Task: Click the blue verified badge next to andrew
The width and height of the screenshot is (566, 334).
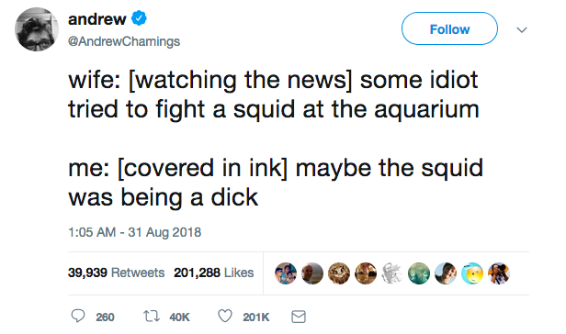Action: [x=139, y=18]
